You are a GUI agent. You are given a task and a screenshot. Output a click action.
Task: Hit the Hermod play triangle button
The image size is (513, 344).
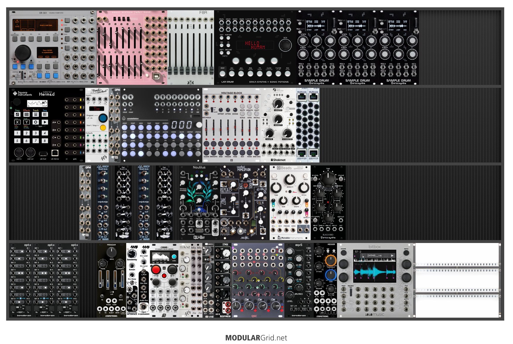[45, 122]
